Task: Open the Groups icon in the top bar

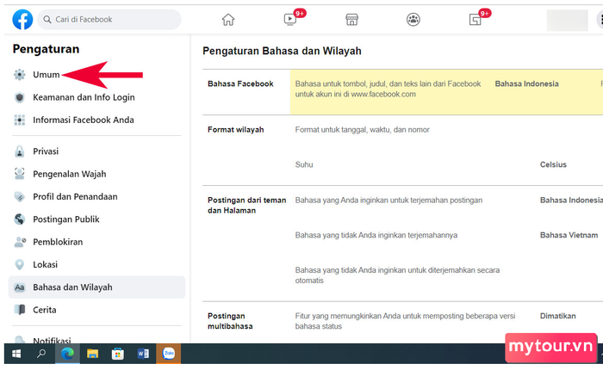Action: click(413, 19)
